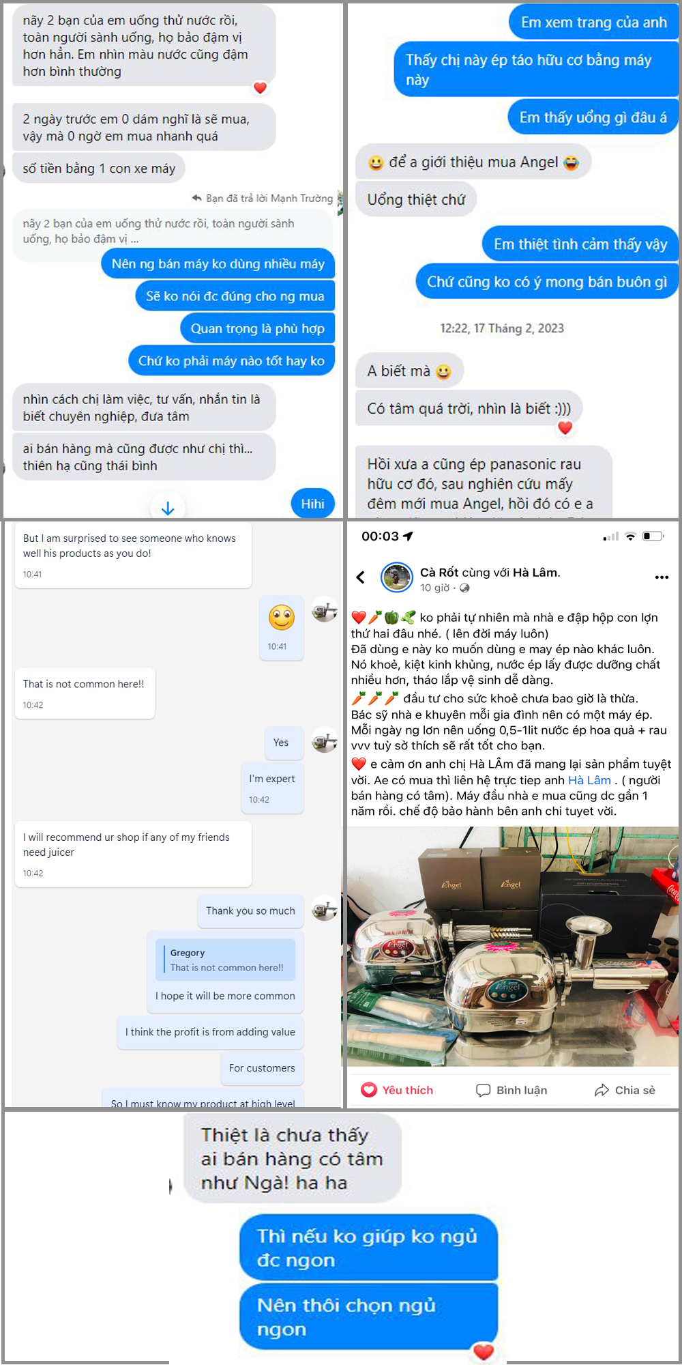
Task: Open the Hà Lâm tagged profile link
Action: tap(589, 780)
